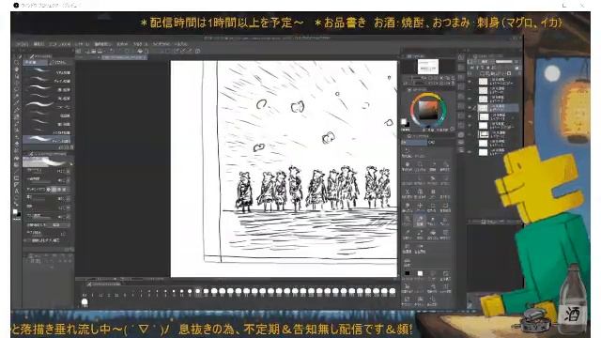Viewport: 601px width, 338px height.
Task: Select the last cel in the timeline row
Action: click(393, 292)
